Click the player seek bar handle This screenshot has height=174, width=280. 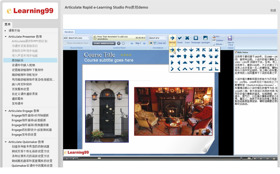(99, 158)
